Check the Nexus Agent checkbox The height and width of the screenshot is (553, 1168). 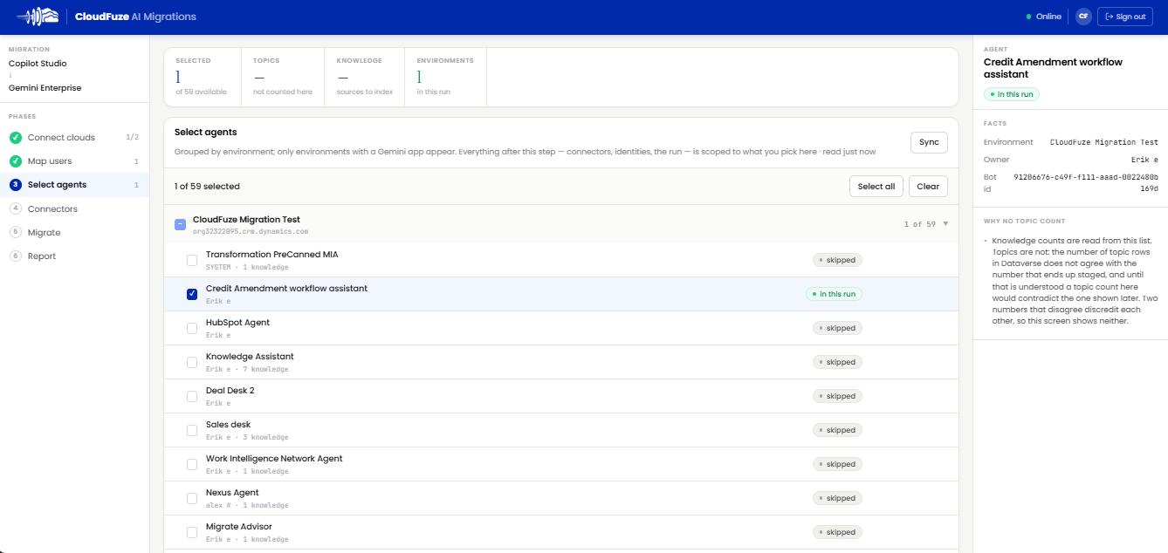[x=192, y=498]
